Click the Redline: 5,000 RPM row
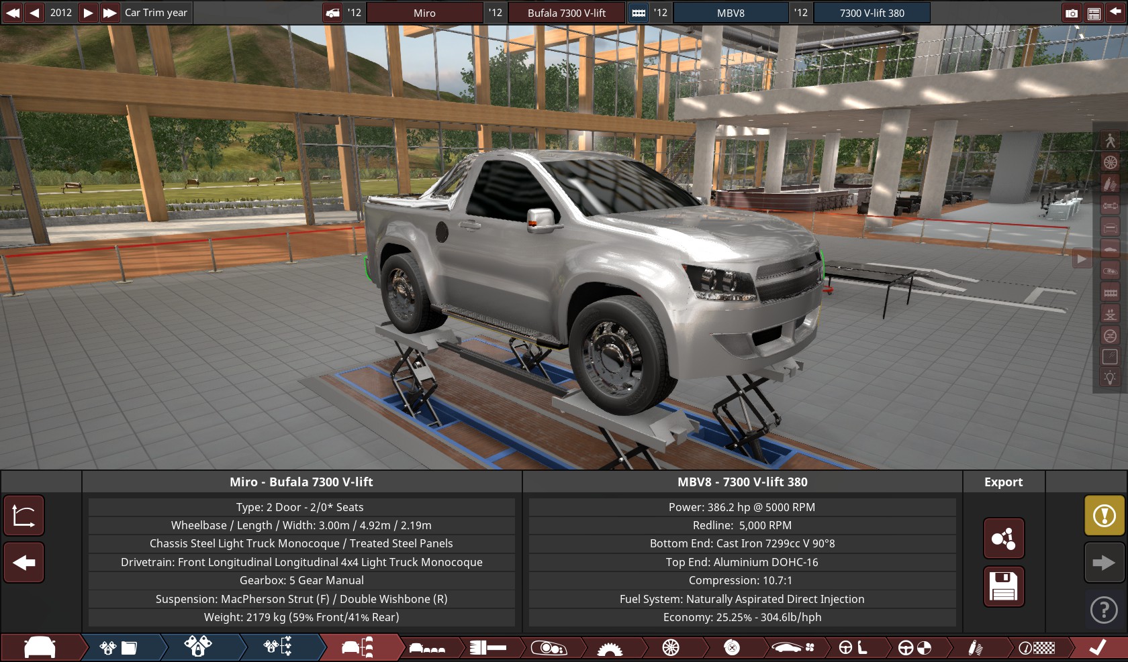This screenshot has height=662, width=1128. pyautogui.click(x=742, y=525)
